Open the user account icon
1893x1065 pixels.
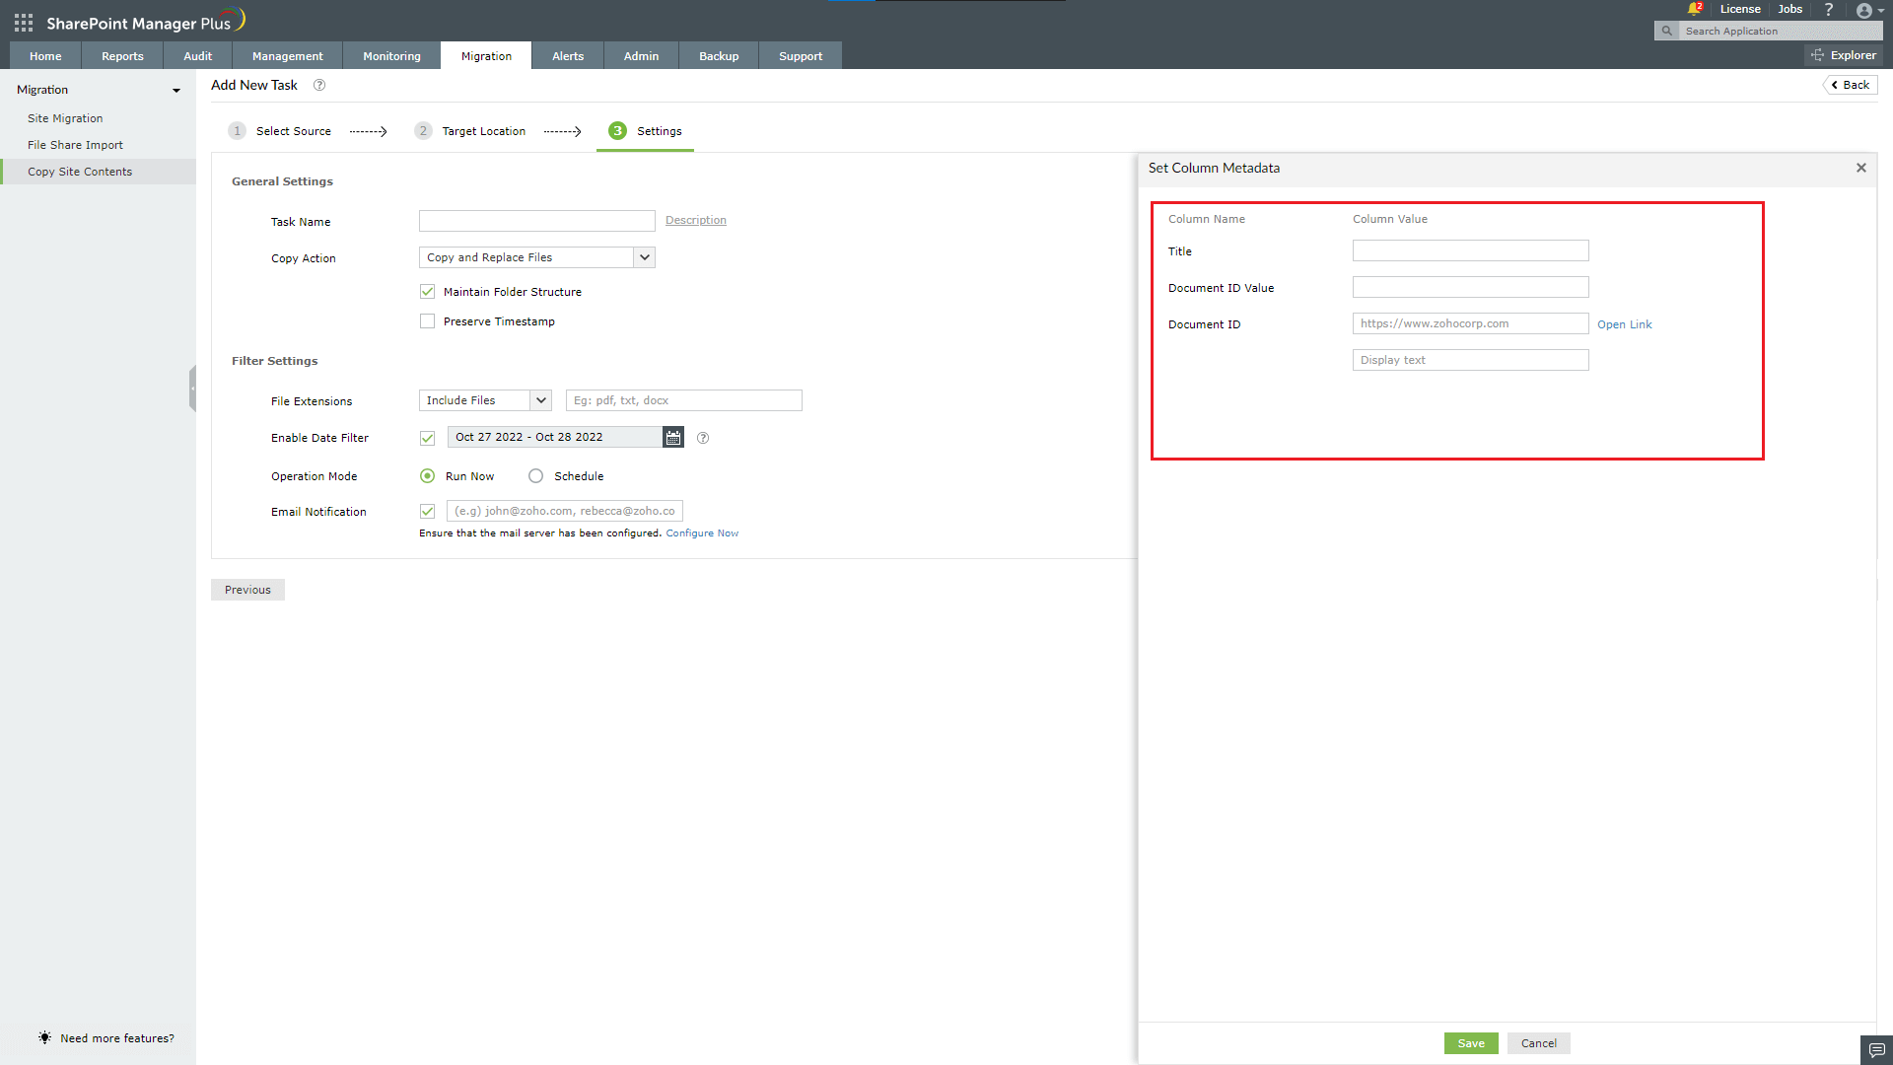pyautogui.click(x=1865, y=11)
